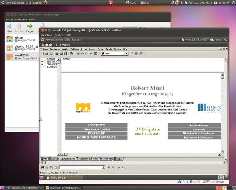236x190 pixels.
Task: Check the TRANSKR box in contents tree
Action: coord(45,64)
